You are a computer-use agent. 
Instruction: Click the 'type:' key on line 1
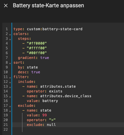[19, 29]
